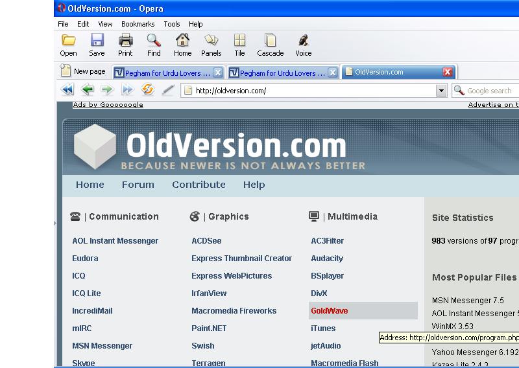Open the Google search engine dropdown

(x=459, y=91)
